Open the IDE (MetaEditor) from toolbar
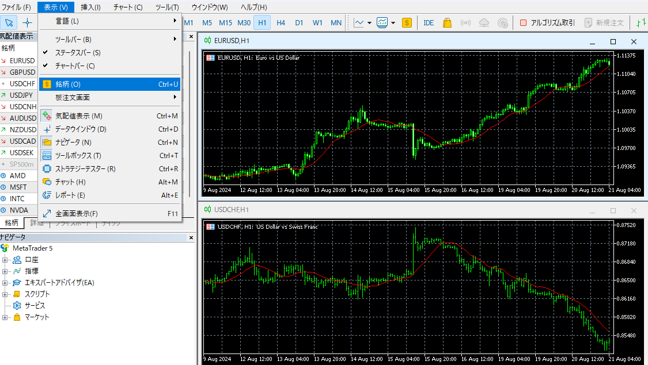648x365 pixels. click(x=429, y=23)
